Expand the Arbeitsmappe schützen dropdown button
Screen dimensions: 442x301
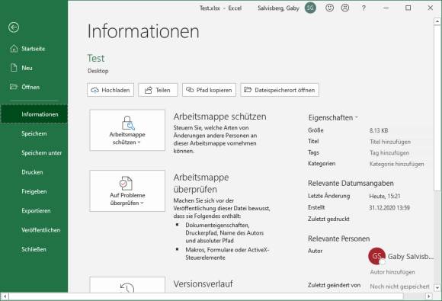pos(127,130)
